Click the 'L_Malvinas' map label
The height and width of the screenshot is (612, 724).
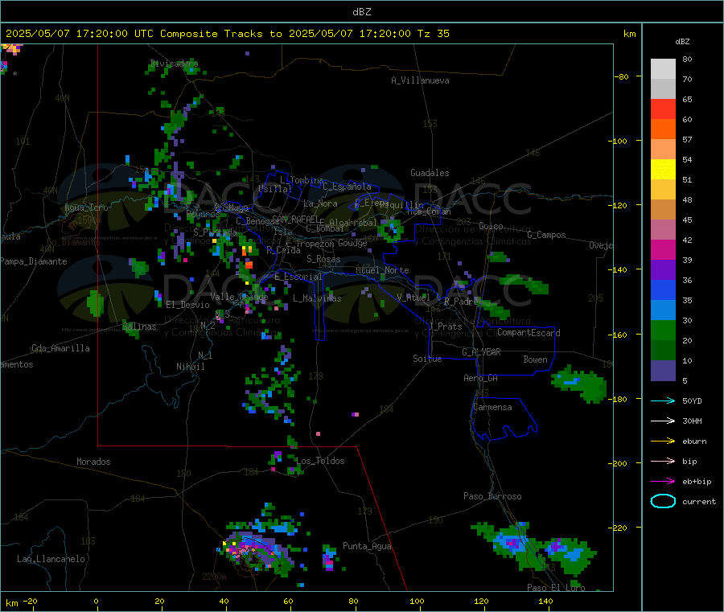pyautogui.click(x=317, y=298)
